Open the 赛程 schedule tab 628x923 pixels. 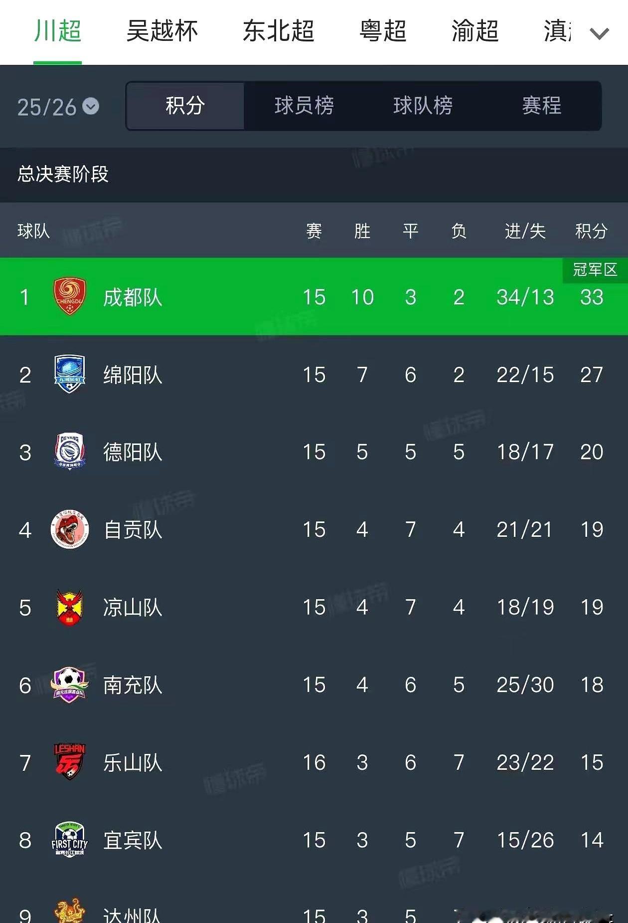(541, 106)
